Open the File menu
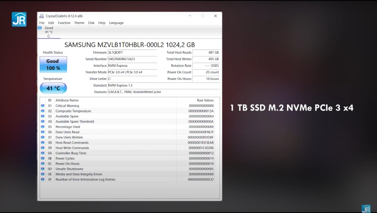Viewport: 377px width, 213px height. click(x=42, y=23)
